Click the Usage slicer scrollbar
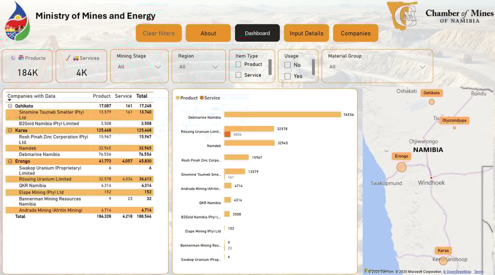The image size is (495, 275). pyautogui.click(x=313, y=67)
